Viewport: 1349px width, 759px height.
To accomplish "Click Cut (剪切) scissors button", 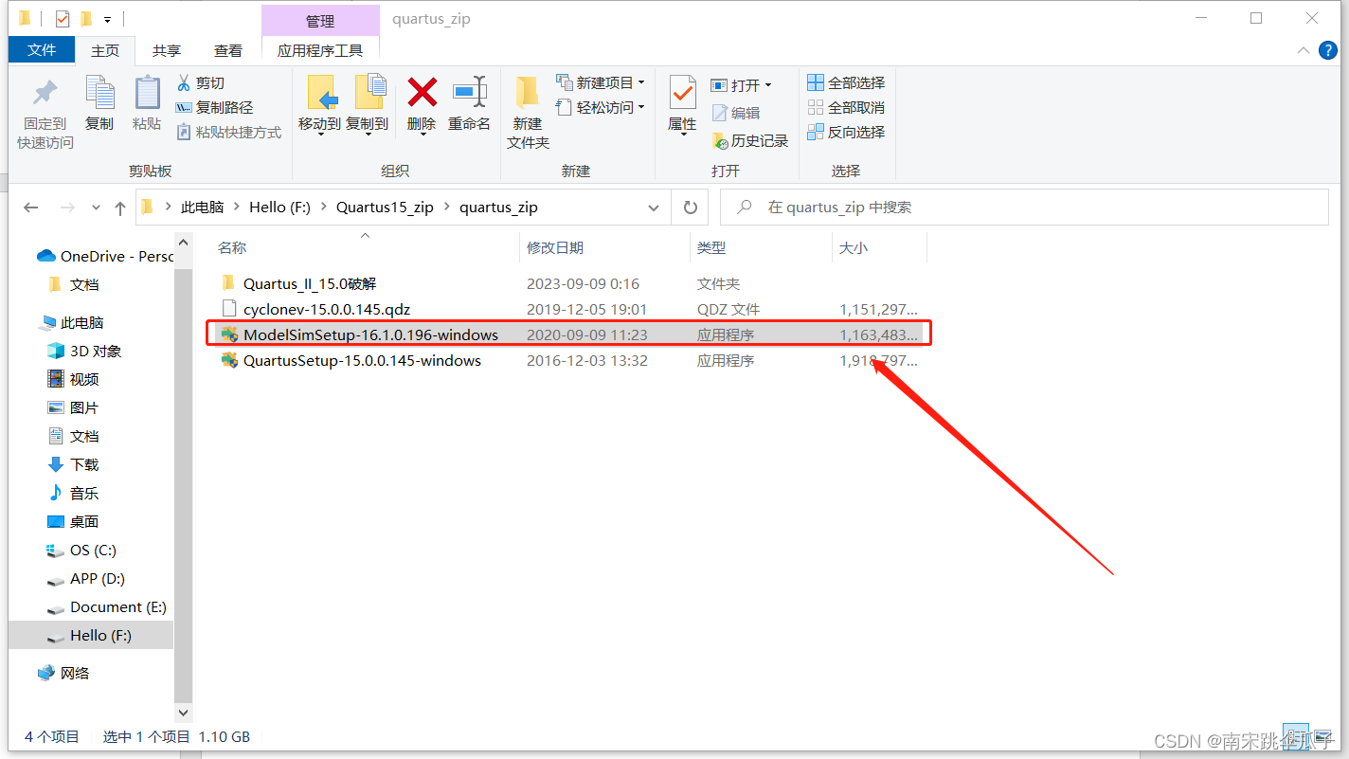I will click(201, 83).
